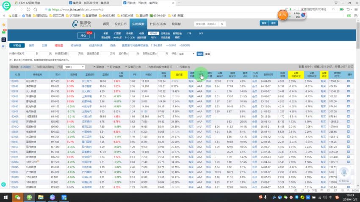This screenshot has height=202, width=360.
Task: Click the browser home icon
Action: coord(35,9)
